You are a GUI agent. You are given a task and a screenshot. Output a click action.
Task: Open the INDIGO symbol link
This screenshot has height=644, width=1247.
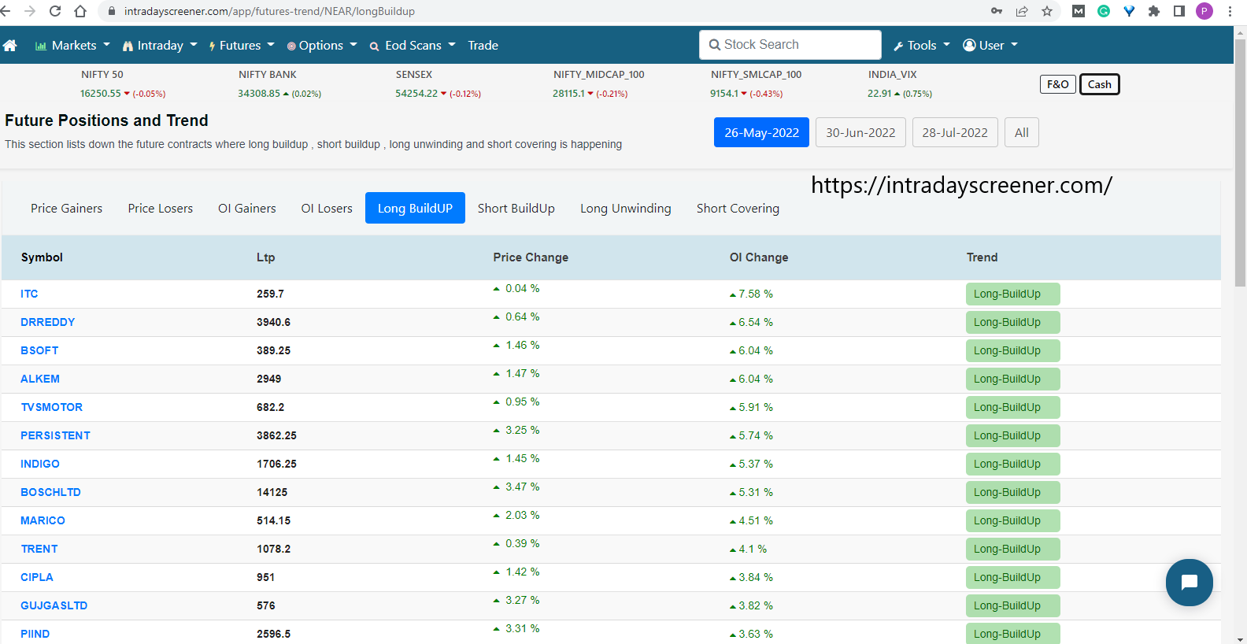click(40, 464)
